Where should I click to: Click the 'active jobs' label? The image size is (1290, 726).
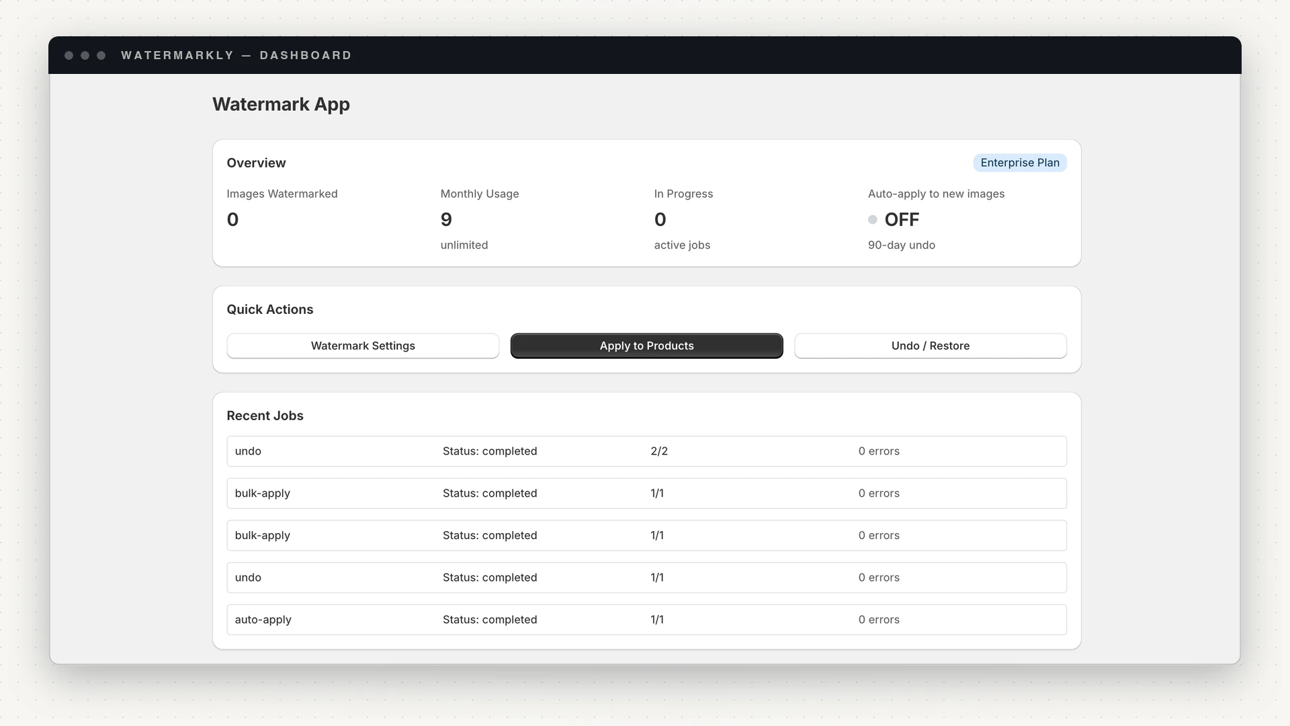[682, 245]
